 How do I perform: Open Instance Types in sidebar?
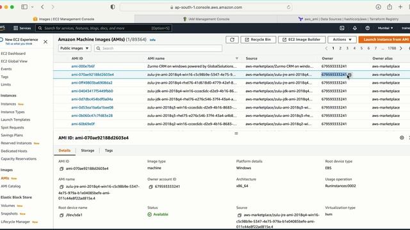pyautogui.click(x=13, y=112)
